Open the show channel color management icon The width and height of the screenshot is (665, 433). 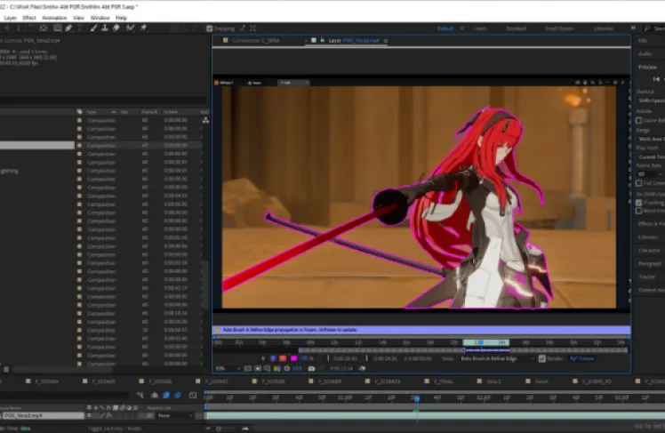(x=277, y=368)
